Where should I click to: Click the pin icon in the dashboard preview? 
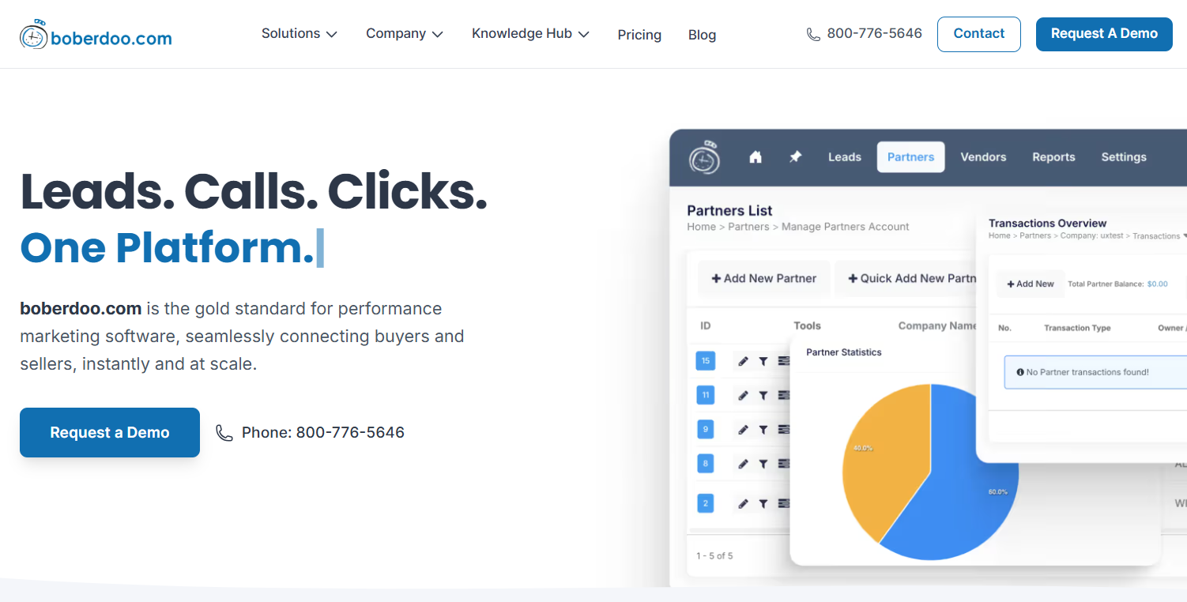[796, 157]
